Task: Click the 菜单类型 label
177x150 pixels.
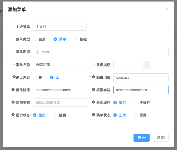Action: (23, 39)
